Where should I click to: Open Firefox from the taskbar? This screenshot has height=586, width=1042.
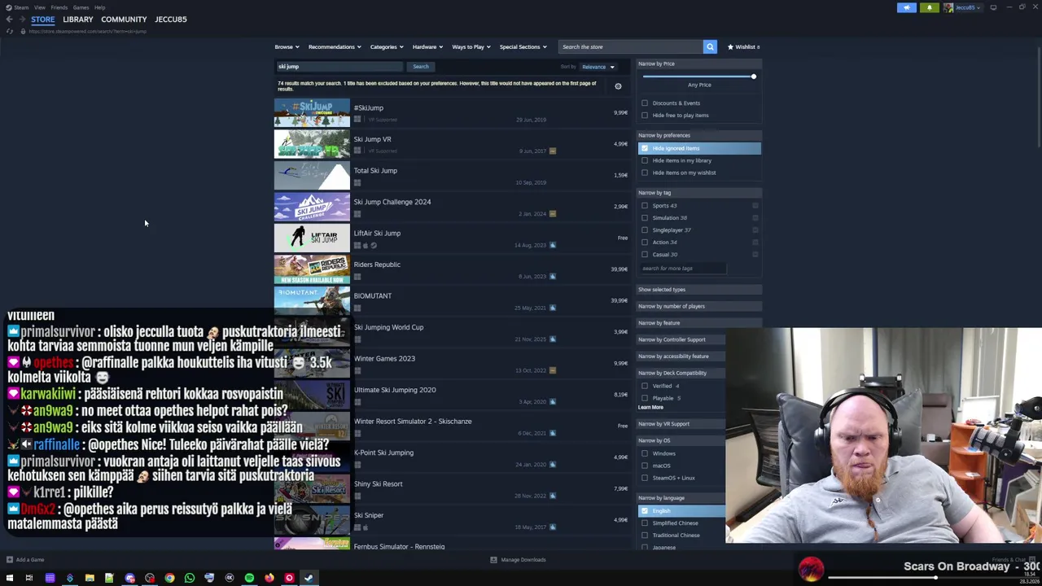pos(269,578)
